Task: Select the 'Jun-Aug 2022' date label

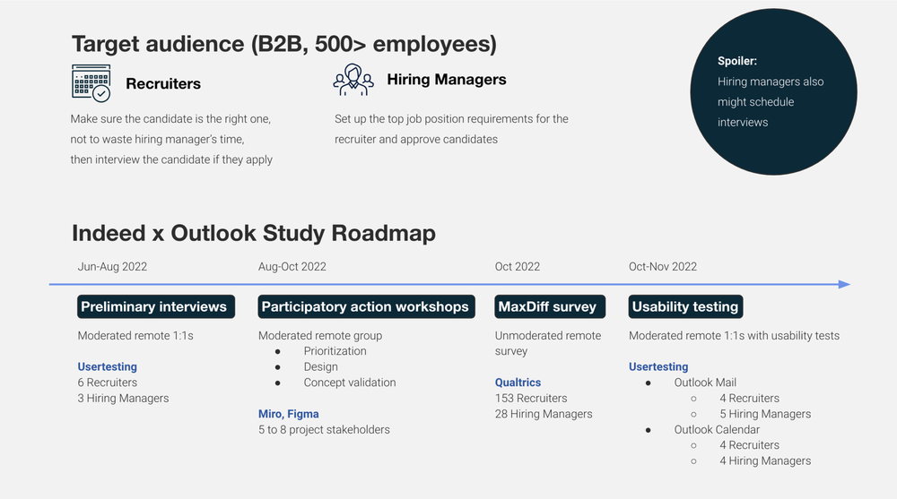Action: point(112,266)
